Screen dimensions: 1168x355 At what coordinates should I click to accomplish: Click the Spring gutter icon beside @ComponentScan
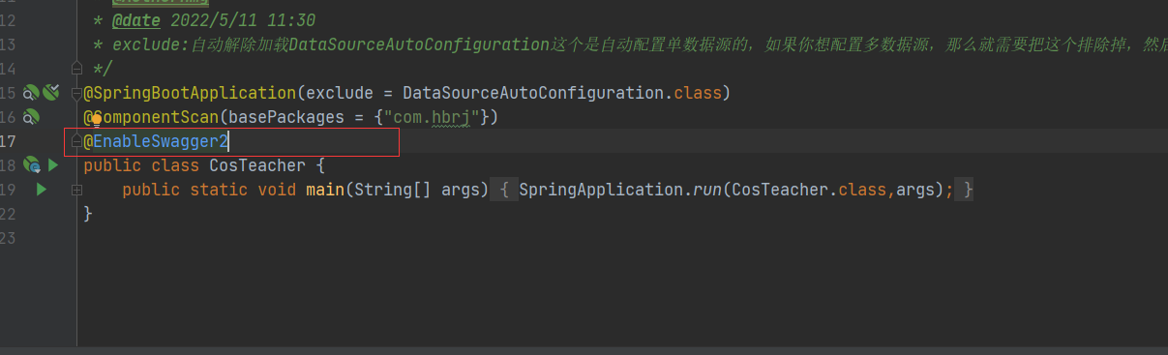tap(31, 117)
